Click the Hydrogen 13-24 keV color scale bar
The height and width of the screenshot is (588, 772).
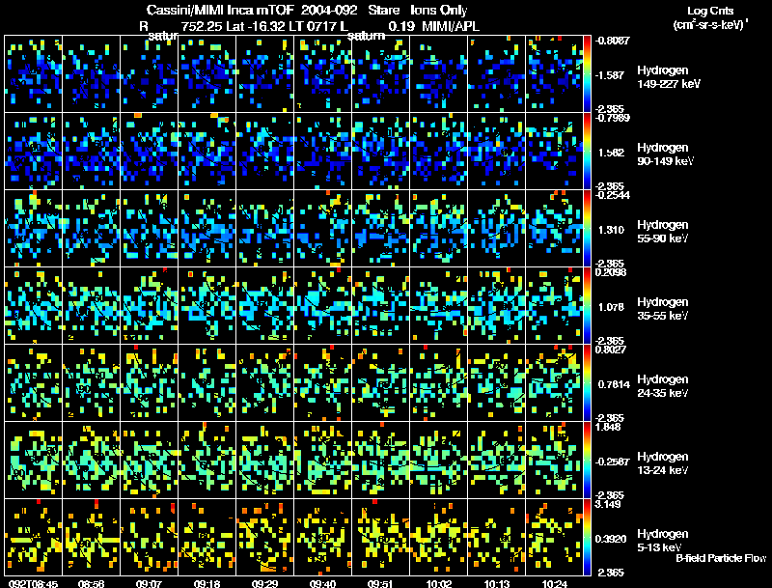click(587, 460)
